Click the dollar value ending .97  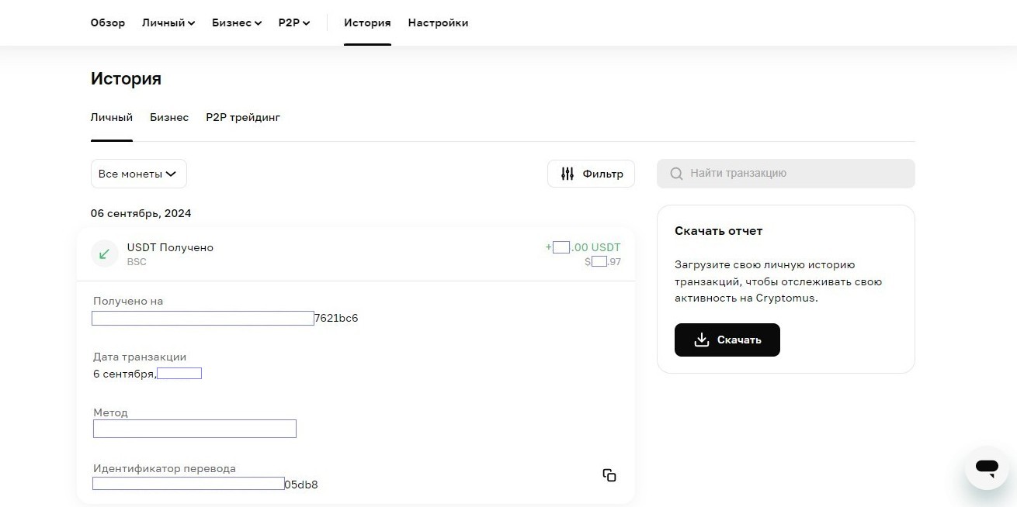pos(603,262)
